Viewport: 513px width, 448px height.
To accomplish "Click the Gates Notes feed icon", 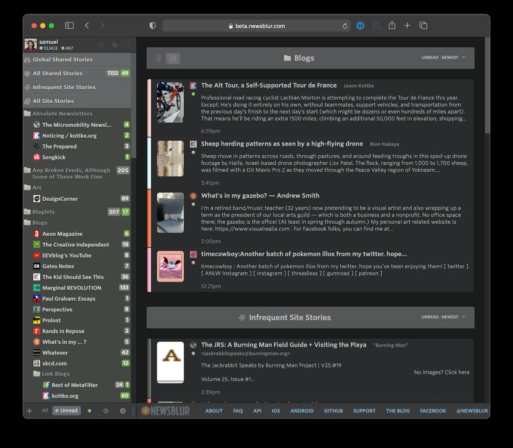I will [37, 266].
